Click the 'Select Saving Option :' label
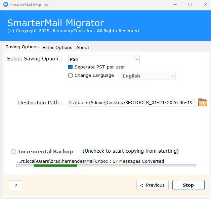The image size is (211, 199). [35, 59]
